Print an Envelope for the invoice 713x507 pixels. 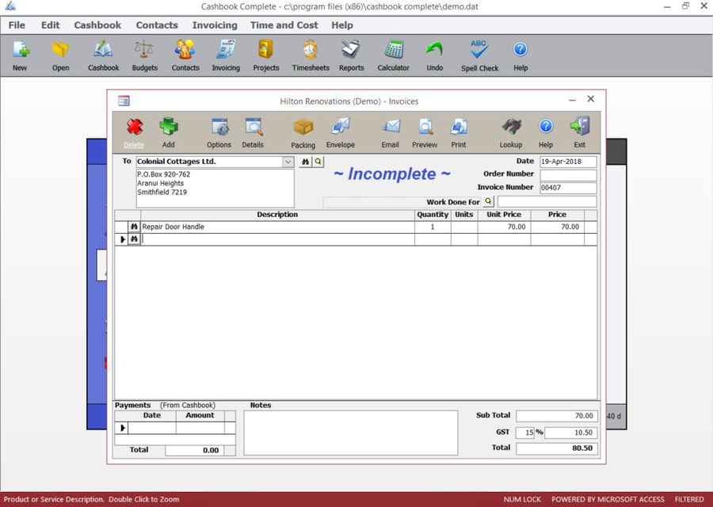coord(340,127)
